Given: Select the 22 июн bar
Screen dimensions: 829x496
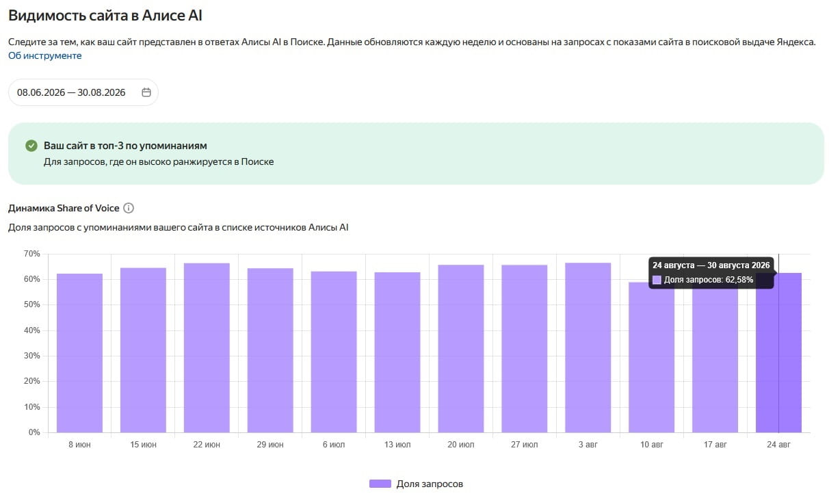Looking at the screenshot, I should [x=207, y=348].
